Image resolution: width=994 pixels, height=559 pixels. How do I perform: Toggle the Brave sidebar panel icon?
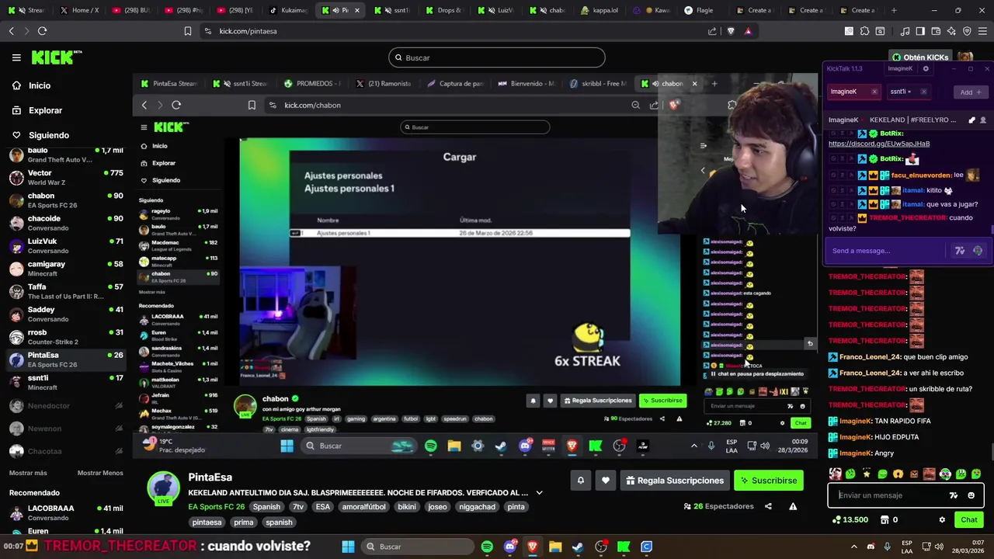click(920, 31)
